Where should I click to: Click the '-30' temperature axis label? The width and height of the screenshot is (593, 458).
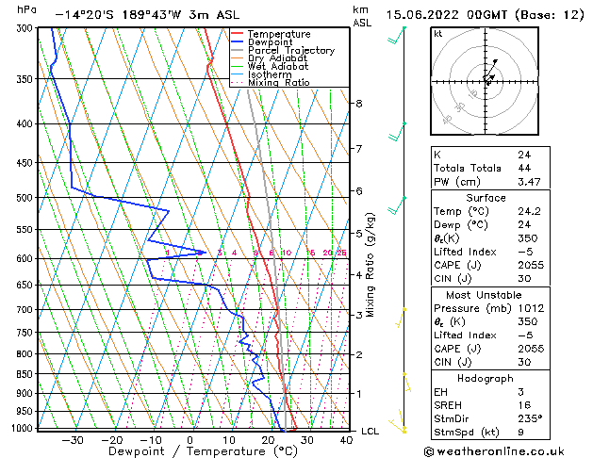pyautogui.click(x=73, y=441)
